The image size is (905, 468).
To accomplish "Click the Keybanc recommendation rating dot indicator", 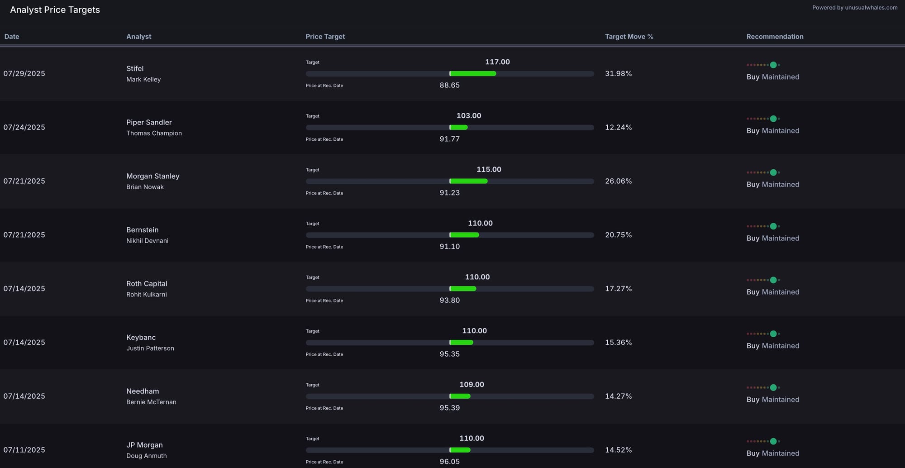I will pos(763,334).
